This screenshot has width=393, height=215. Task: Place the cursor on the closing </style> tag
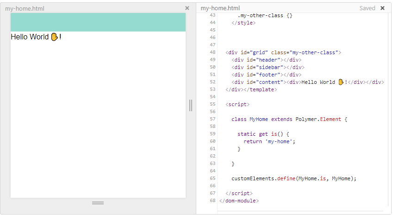[x=243, y=23]
